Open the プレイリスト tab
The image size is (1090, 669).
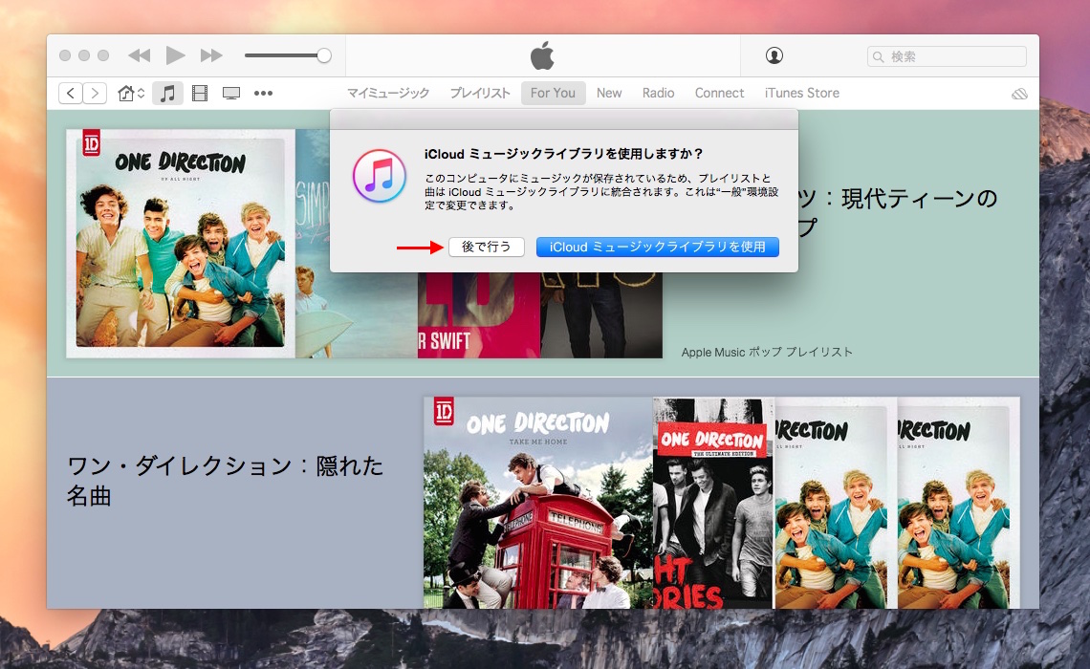pyautogui.click(x=480, y=93)
